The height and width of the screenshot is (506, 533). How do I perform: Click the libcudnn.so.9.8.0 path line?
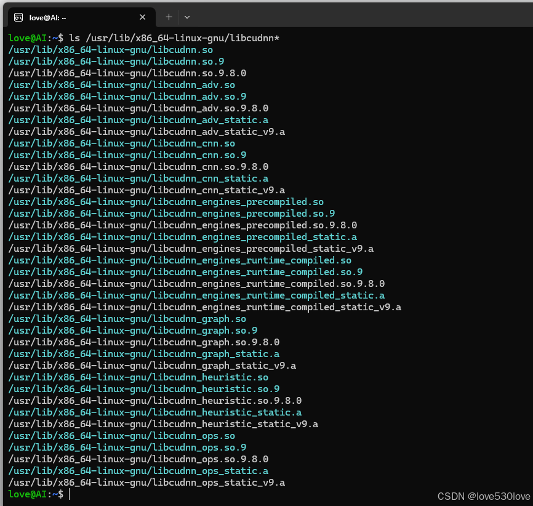[127, 73]
